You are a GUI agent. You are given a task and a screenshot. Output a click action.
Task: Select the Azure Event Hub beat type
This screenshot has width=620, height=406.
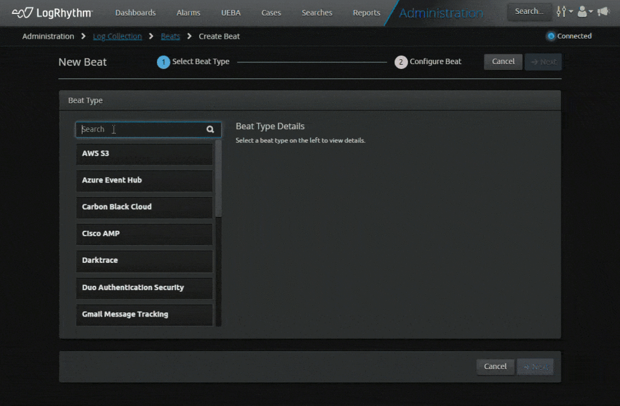click(x=144, y=180)
